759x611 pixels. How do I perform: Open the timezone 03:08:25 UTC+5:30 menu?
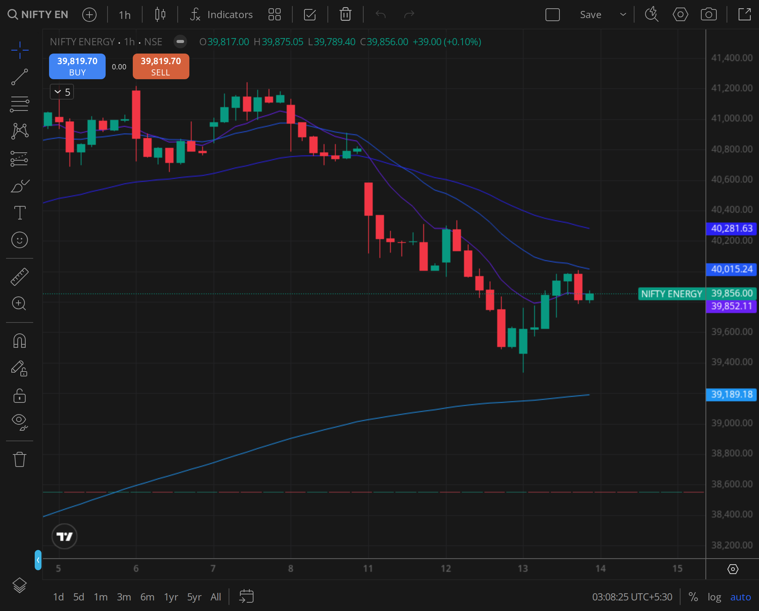pos(632,597)
